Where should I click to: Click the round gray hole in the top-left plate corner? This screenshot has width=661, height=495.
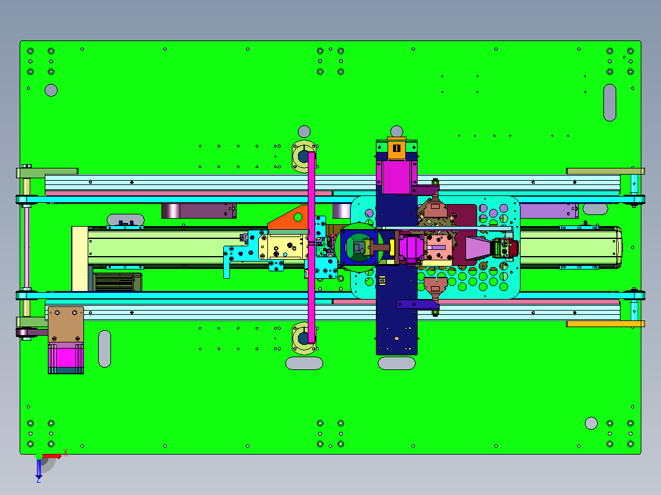click(51, 90)
